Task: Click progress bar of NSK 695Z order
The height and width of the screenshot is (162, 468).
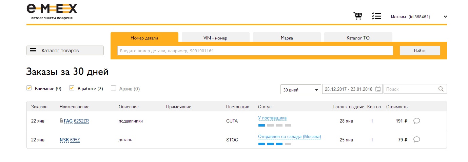Action: coord(275,144)
